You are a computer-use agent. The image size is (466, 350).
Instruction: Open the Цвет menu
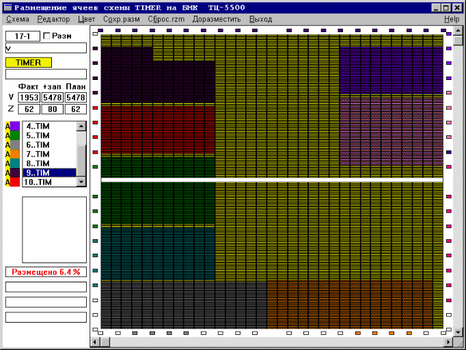point(87,19)
